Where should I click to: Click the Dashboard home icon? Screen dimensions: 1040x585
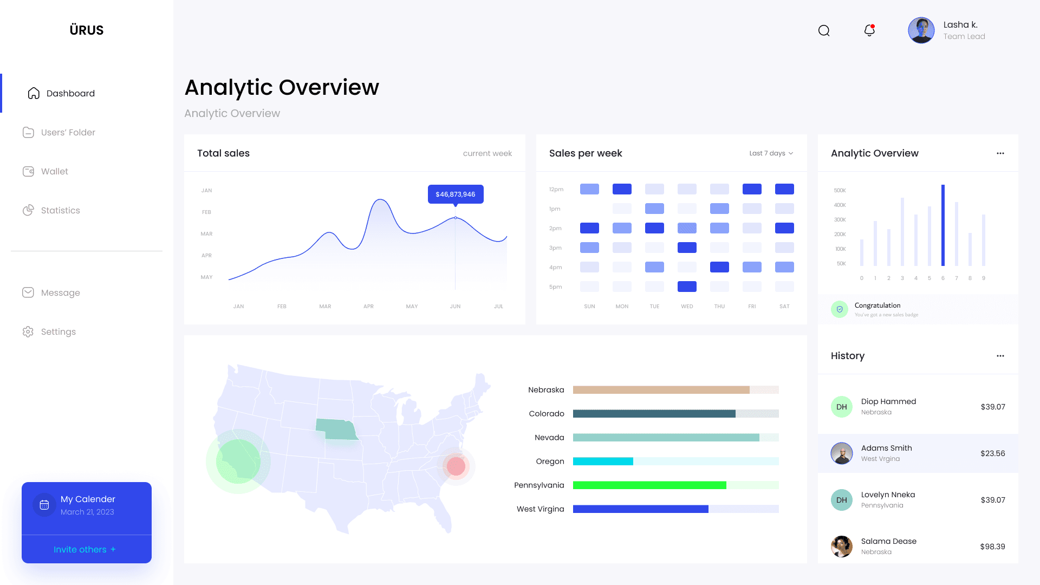[34, 93]
